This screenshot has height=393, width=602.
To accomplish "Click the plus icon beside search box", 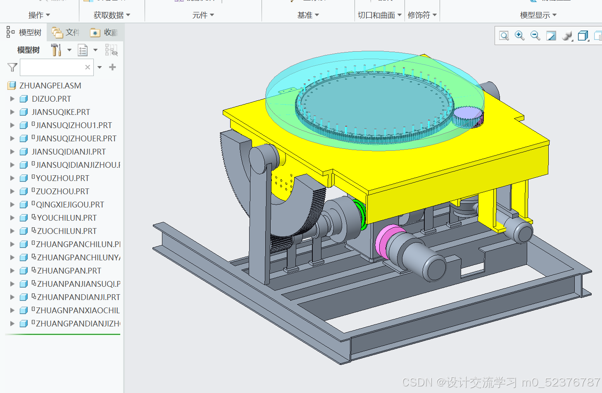I will click(112, 67).
